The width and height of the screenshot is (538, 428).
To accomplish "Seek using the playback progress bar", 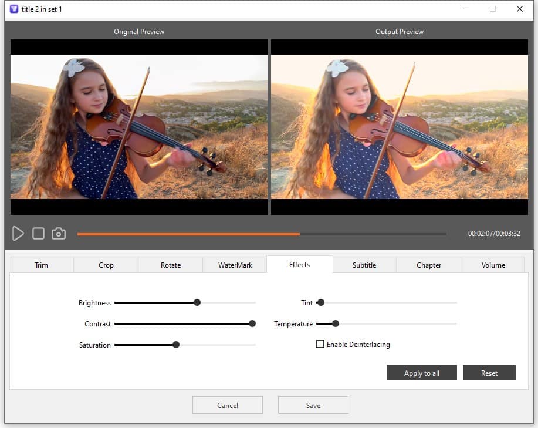I will pos(263,234).
